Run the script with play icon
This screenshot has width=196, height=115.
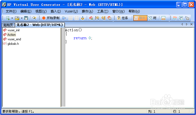pos(64,18)
